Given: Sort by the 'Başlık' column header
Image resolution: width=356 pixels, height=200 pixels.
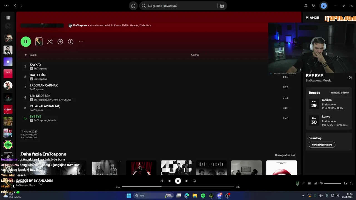Looking at the screenshot, I should tap(33, 55).
